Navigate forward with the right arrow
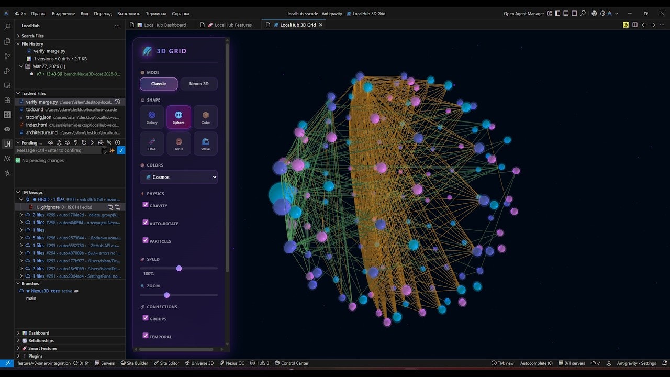 653,25
